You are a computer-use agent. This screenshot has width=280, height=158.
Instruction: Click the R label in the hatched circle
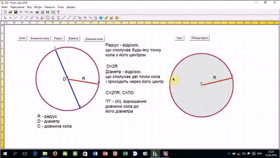click(x=214, y=78)
